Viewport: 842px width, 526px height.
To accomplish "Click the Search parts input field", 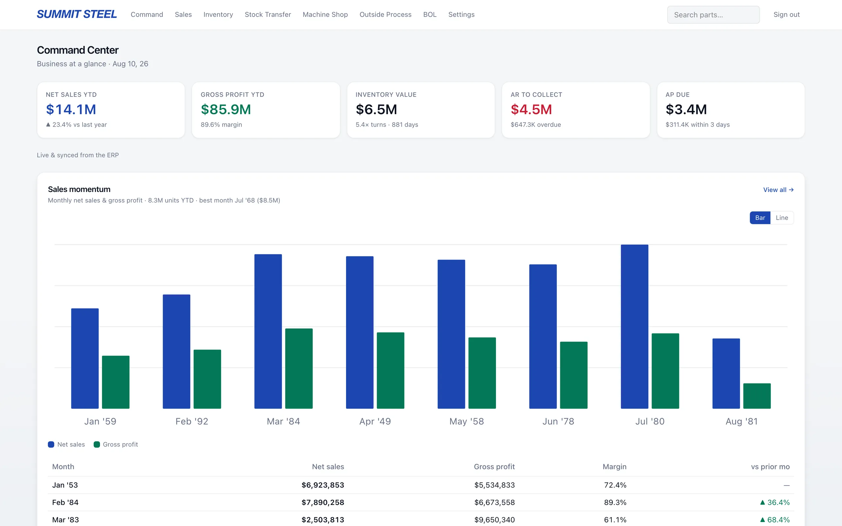I will point(713,14).
